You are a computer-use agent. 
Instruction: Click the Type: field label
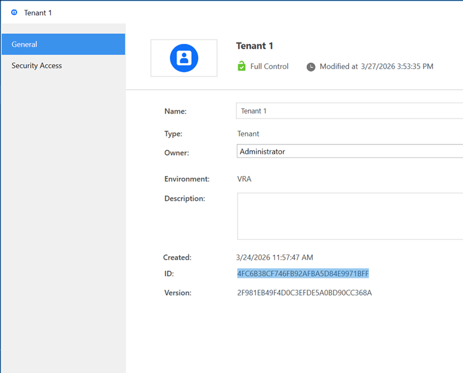point(173,134)
